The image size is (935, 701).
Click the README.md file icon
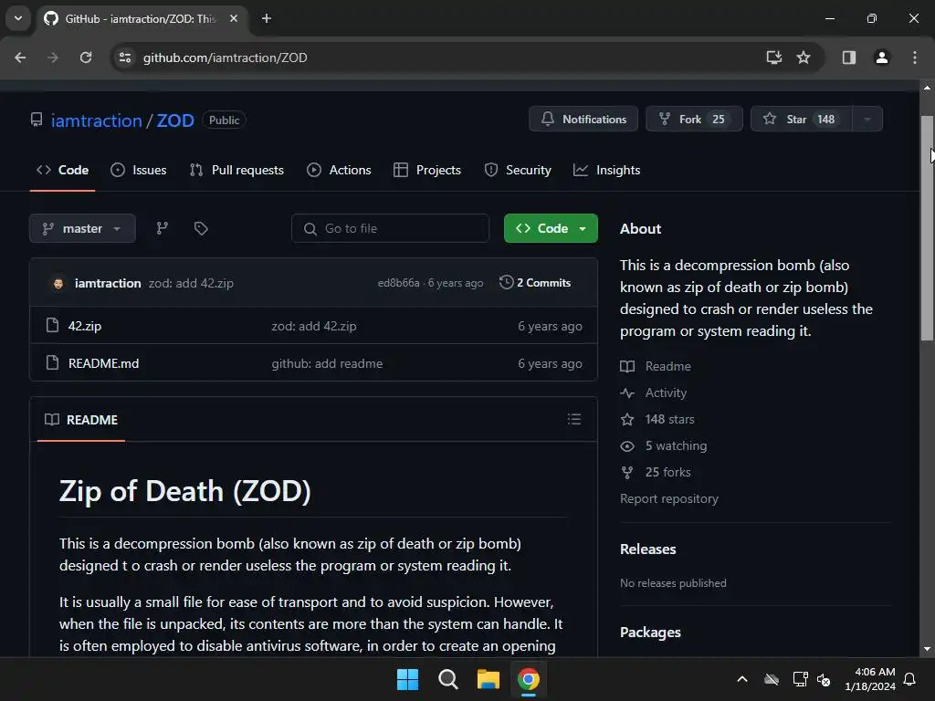52,363
